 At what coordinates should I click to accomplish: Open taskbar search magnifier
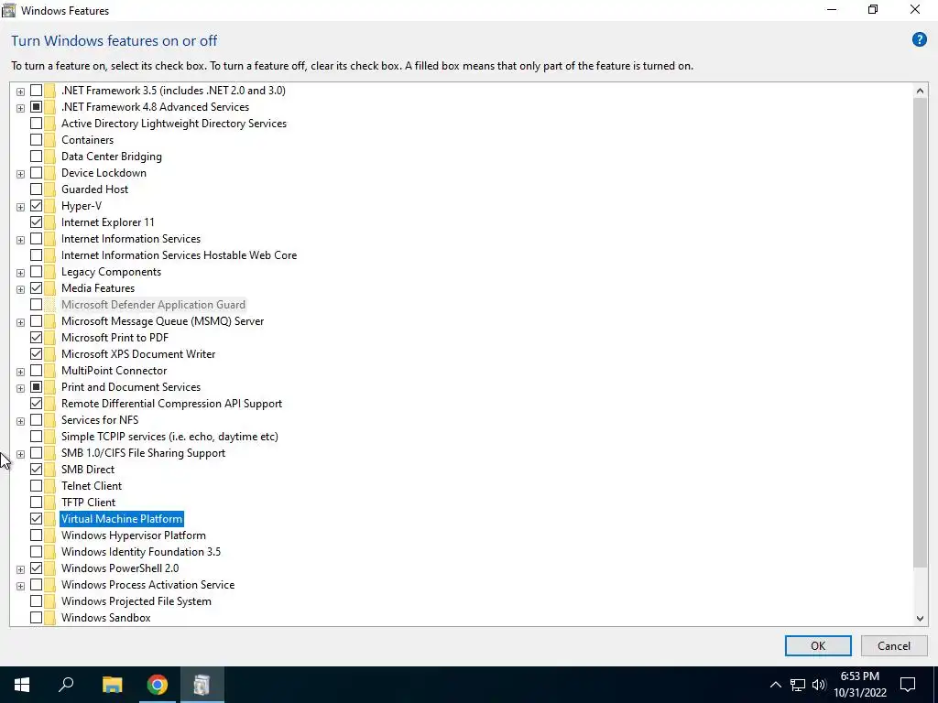(x=66, y=684)
